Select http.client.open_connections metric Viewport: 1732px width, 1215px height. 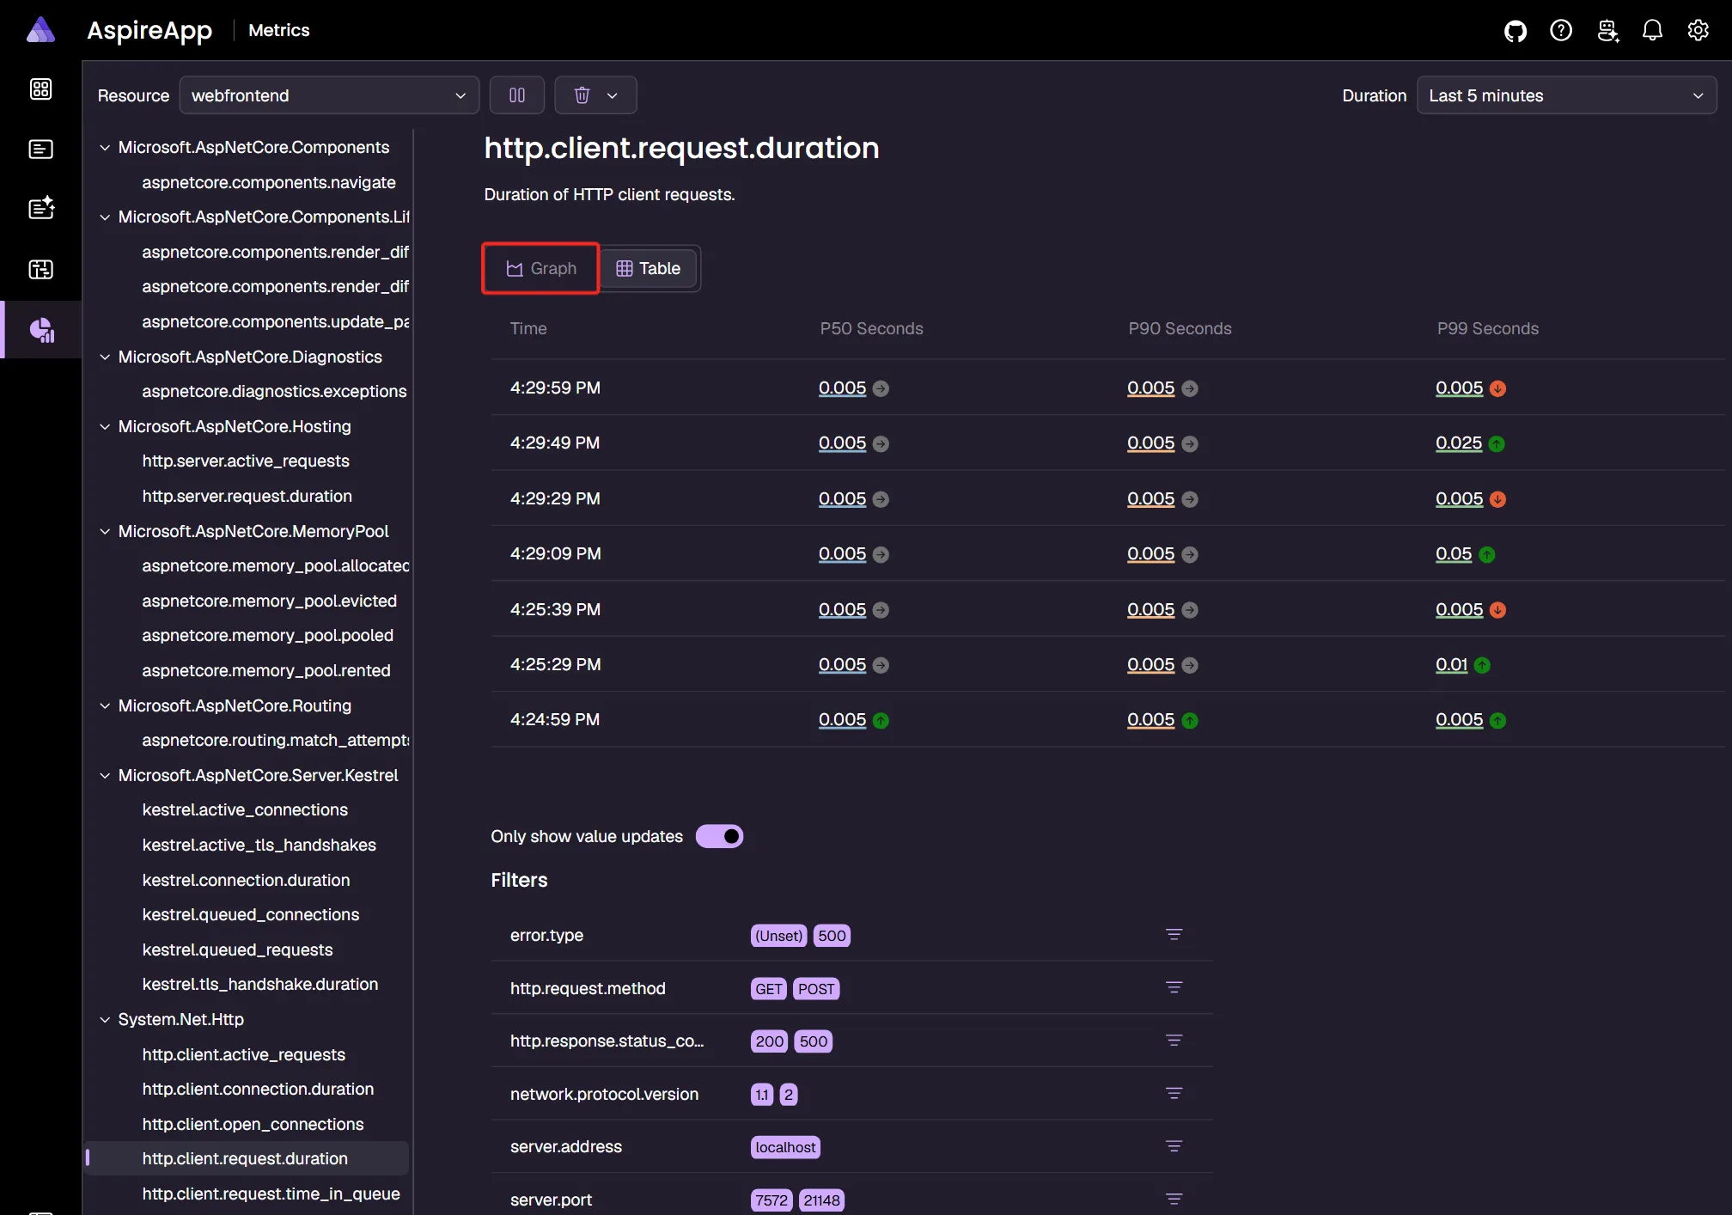(x=253, y=1124)
